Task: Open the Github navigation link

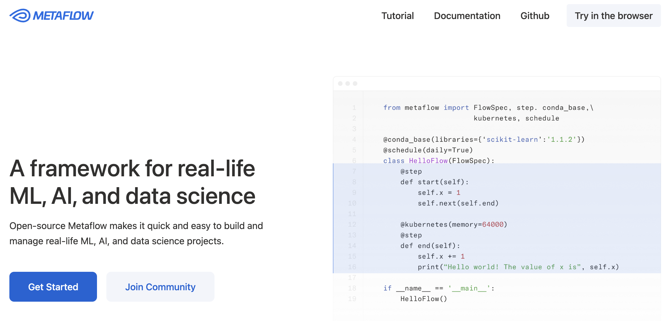Action: pyautogui.click(x=535, y=16)
